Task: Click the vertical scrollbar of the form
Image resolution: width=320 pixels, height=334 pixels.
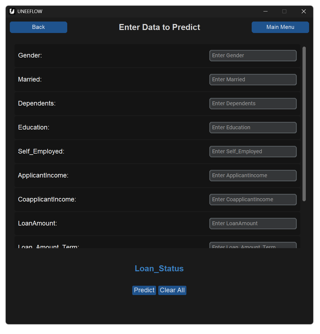Action: [x=304, y=124]
